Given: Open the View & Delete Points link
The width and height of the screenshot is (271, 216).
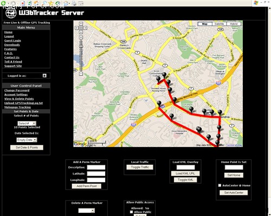Looking at the screenshot, I should (19, 99).
